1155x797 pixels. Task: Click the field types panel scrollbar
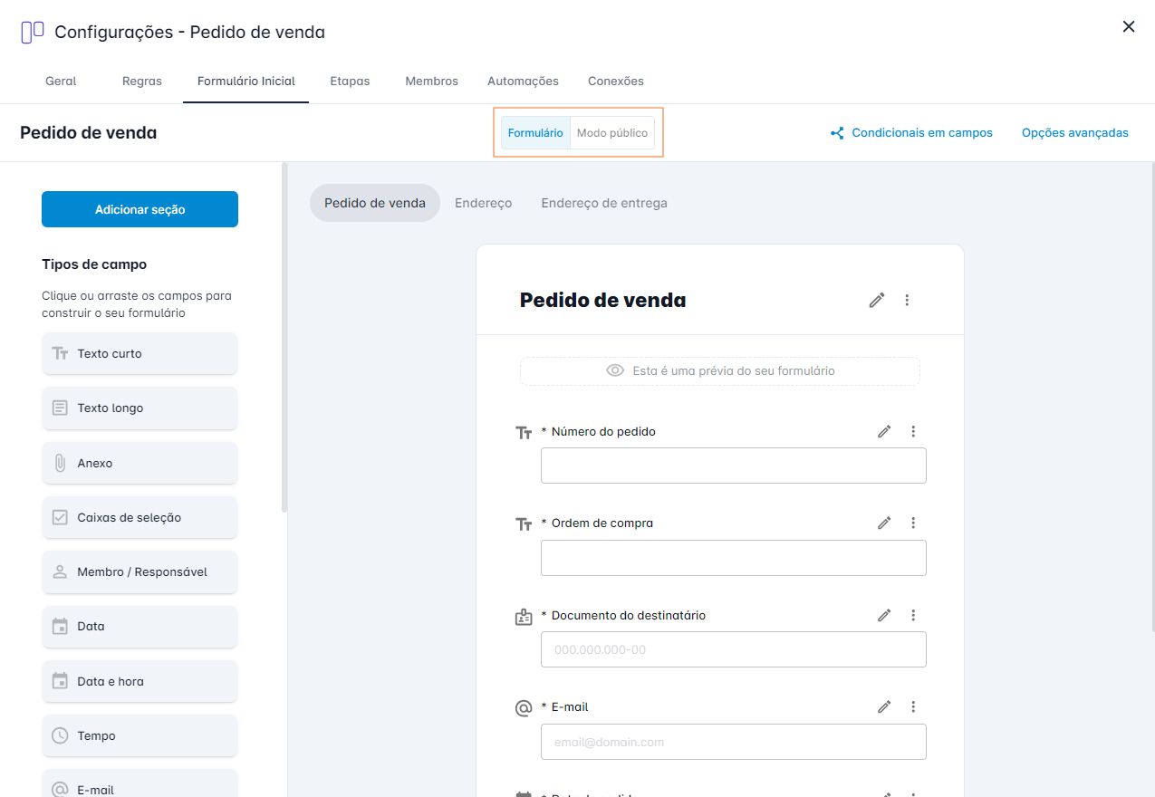pos(284,338)
